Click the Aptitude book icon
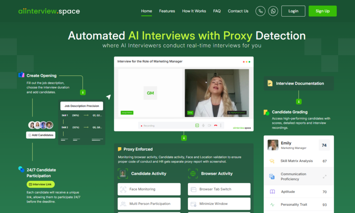 point(272,192)
